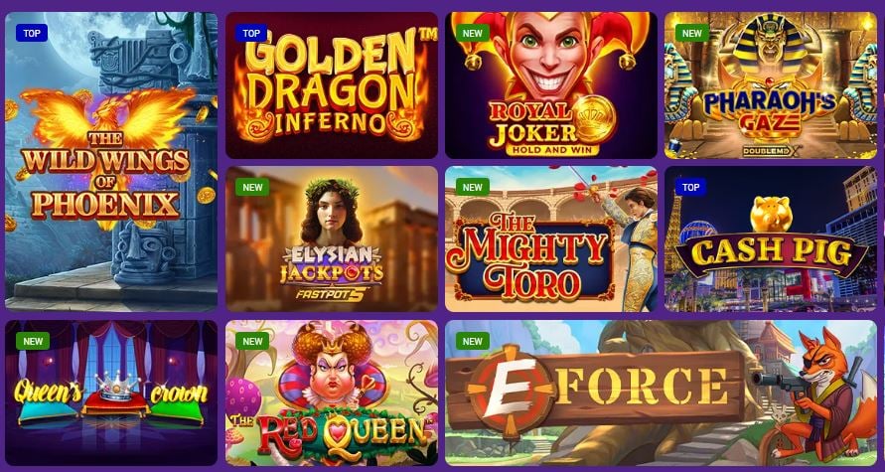Select Queen's Crown game tile

pyautogui.click(x=111, y=393)
